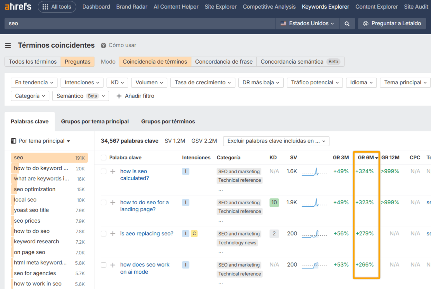
Task: Click the C intent badge for 'is aeo replacing seo?'
Action: tap(194, 234)
